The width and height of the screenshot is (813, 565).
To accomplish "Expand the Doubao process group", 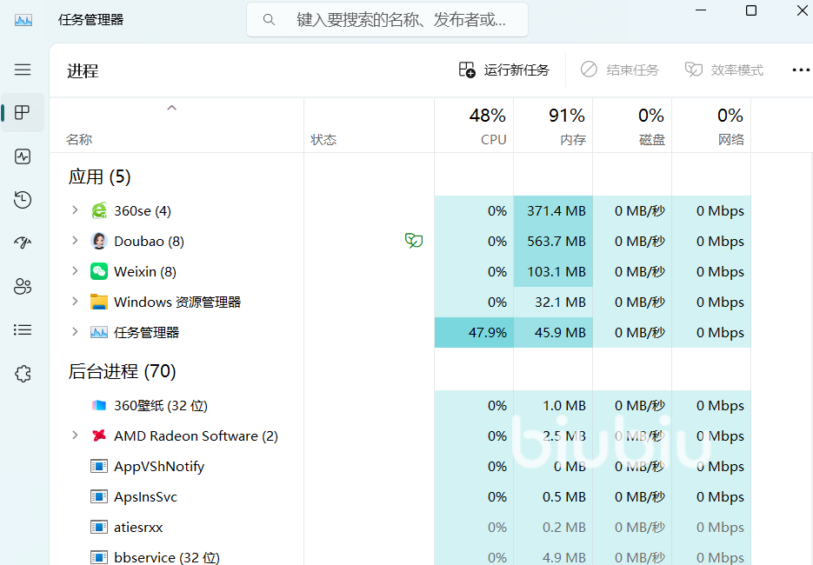I will [75, 241].
